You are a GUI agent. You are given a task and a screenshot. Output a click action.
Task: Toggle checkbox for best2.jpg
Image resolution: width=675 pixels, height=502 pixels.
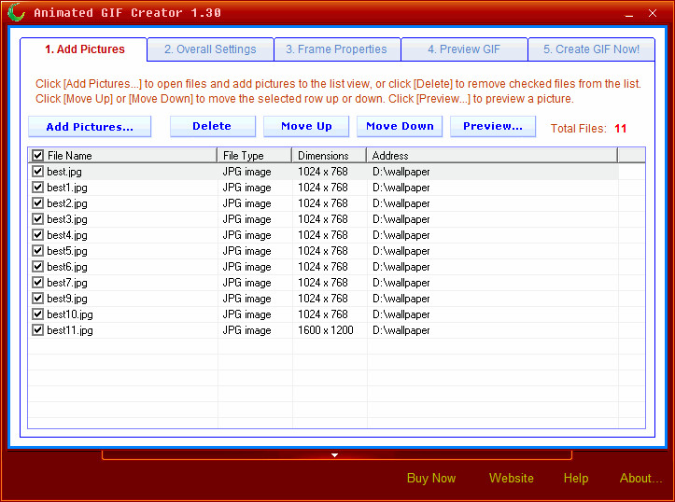point(38,203)
